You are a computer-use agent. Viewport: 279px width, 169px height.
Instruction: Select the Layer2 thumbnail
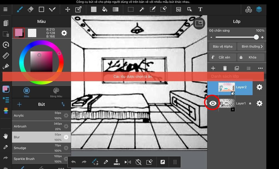226,87
